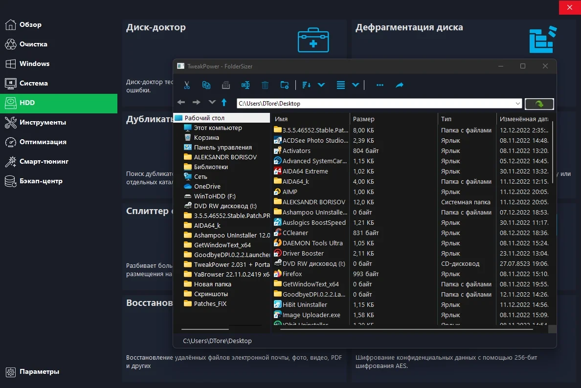Click the green refresh go button
The height and width of the screenshot is (388, 581).
(x=539, y=104)
